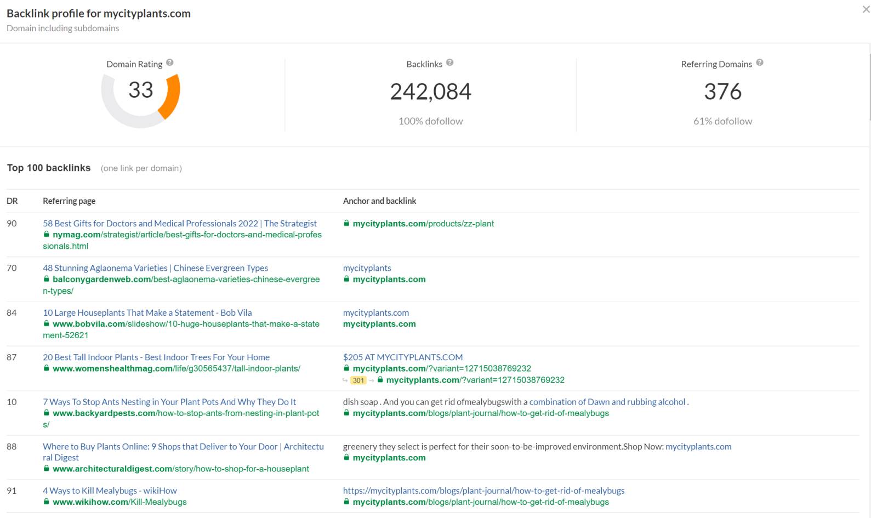Open www.womenshealthmag.com referring URL
This screenshot has height=518, width=871.
pyautogui.click(x=177, y=368)
